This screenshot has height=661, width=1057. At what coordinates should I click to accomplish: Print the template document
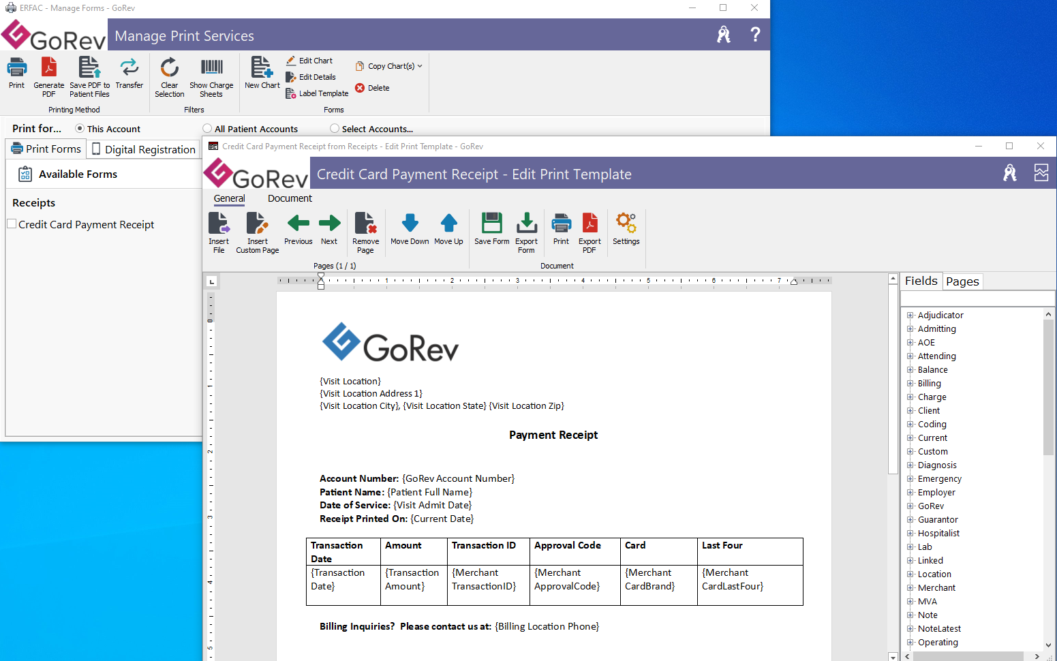pos(561,229)
